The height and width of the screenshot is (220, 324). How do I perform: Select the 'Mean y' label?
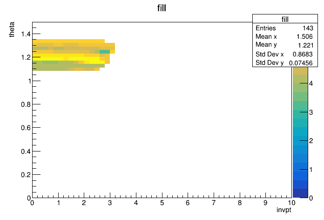click(266, 45)
